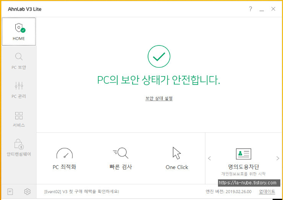Viewport: 283px width, 200px height.
Task: Click the 개인정보보호를 위한 시작 caption
Action: click(x=244, y=174)
